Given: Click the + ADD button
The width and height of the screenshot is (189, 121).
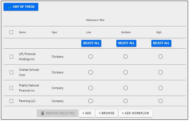Looking at the screenshot, I should click(87, 113).
